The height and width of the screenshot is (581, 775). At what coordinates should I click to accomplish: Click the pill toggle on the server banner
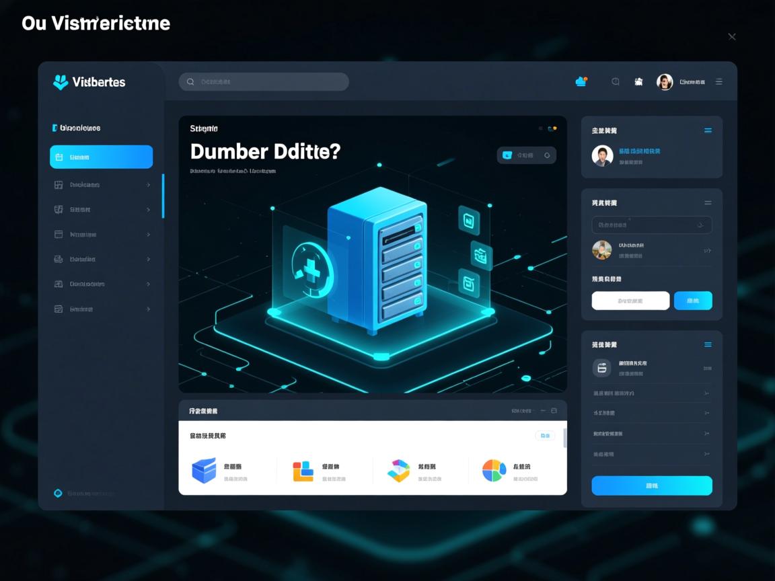[x=526, y=155]
